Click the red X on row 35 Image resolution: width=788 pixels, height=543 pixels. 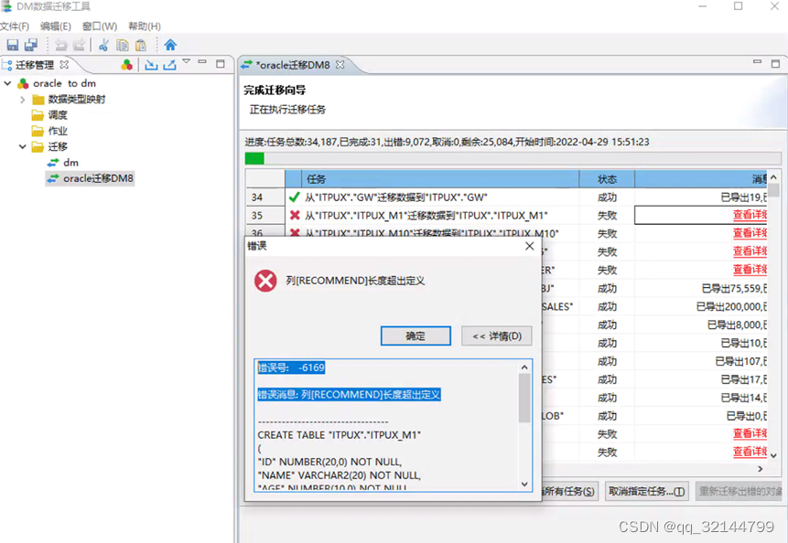point(295,216)
